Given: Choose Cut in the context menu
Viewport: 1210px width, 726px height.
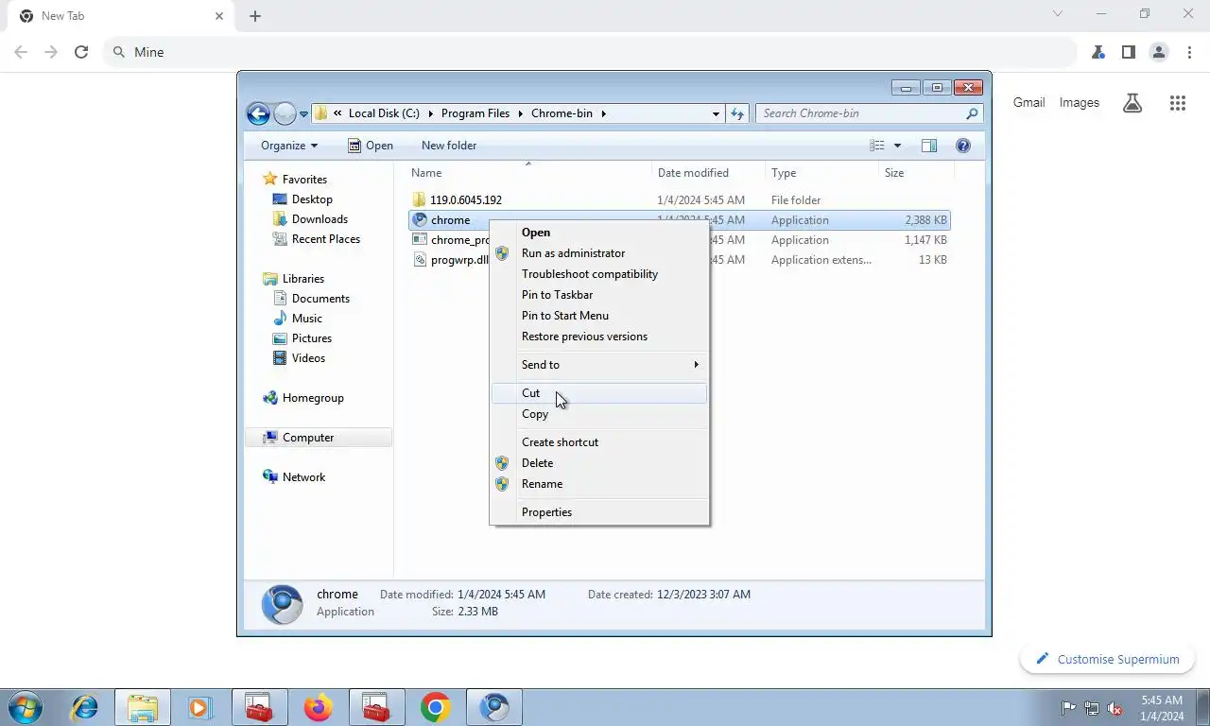Looking at the screenshot, I should 599,393.
